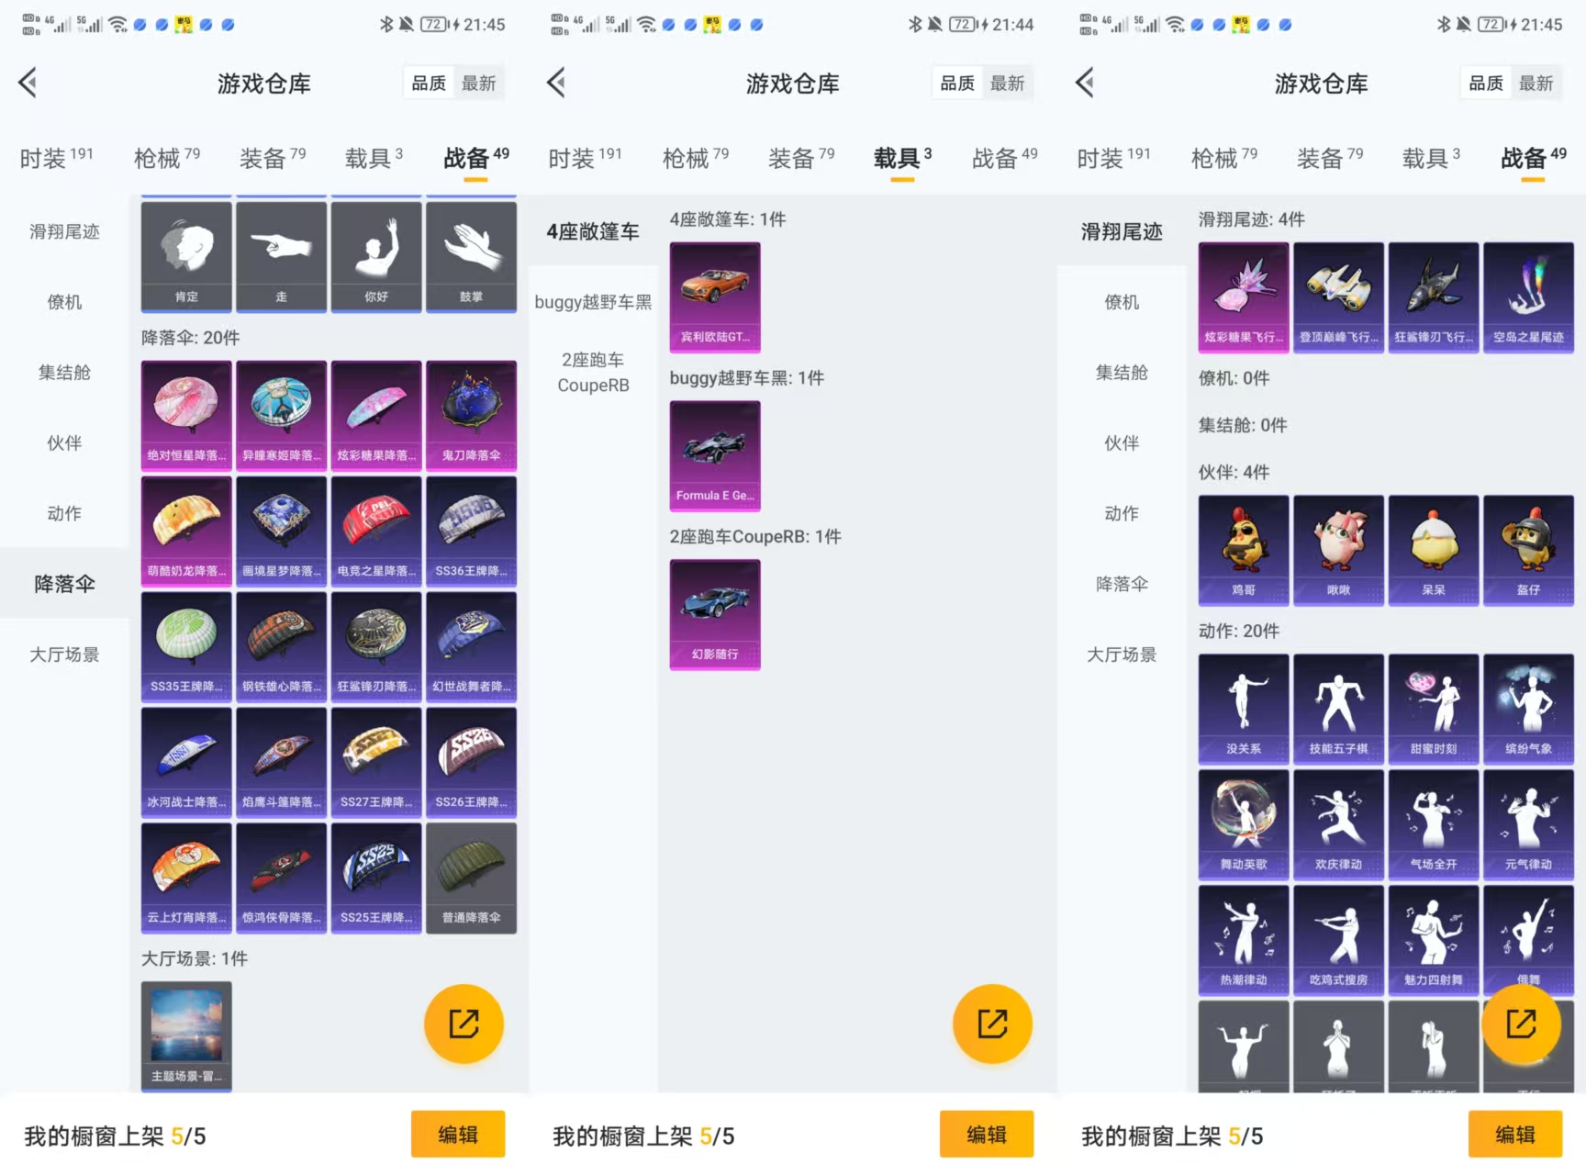Go back using arrow in left screen
This screenshot has width=1586, height=1175.
pos(28,84)
